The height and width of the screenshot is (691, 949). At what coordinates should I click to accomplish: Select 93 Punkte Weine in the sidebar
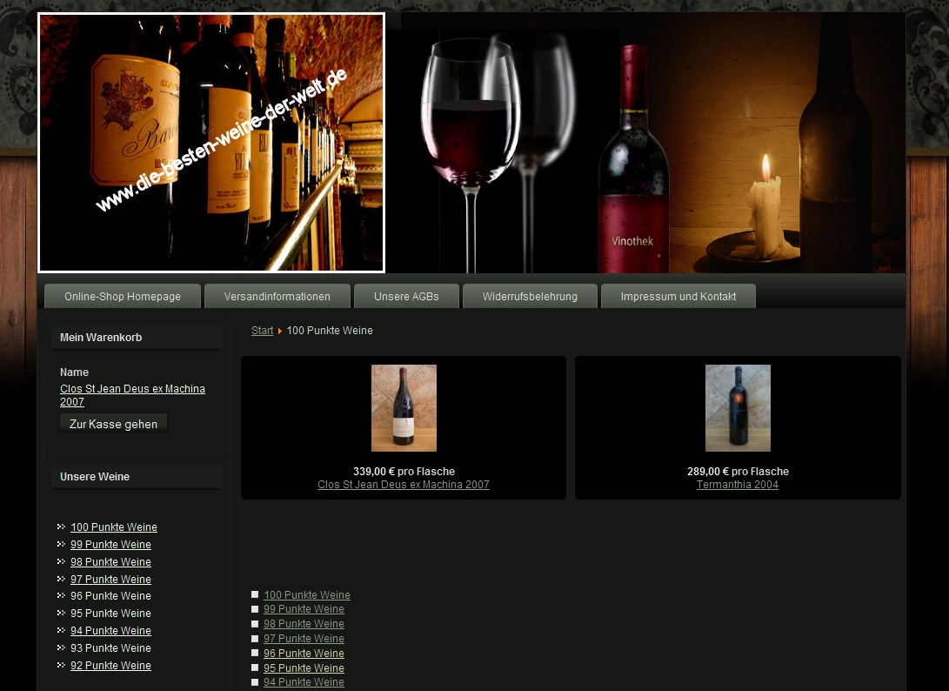[110, 648]
